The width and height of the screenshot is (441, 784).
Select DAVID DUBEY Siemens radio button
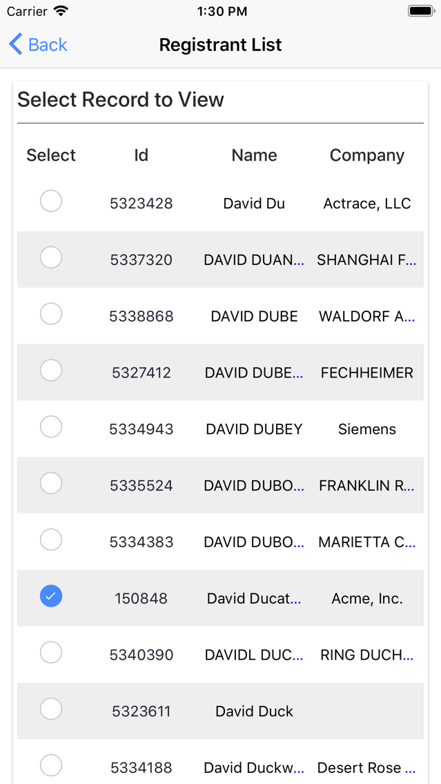coord(51,427)
